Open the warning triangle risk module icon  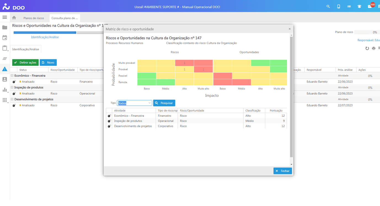[5, 69]
